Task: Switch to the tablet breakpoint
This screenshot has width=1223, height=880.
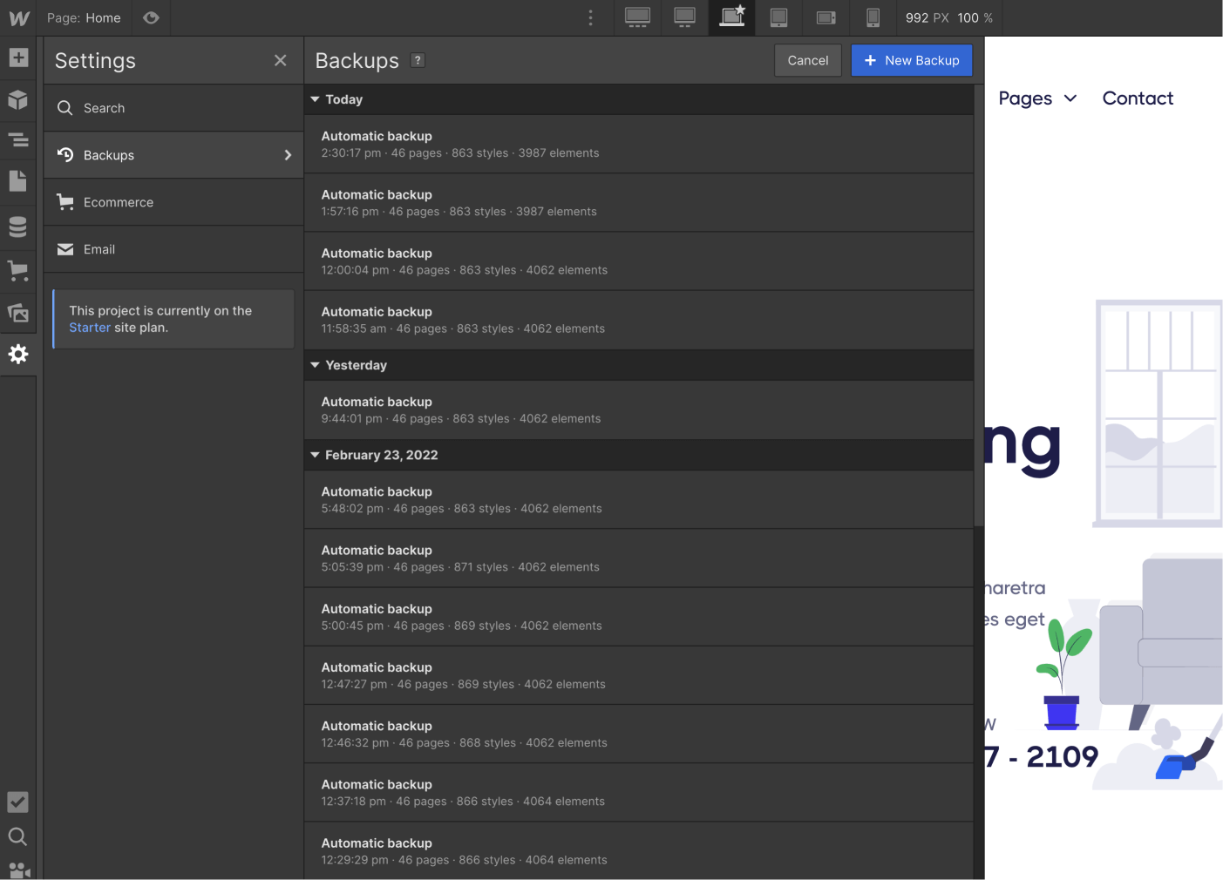Action: (x=778, y=17)
